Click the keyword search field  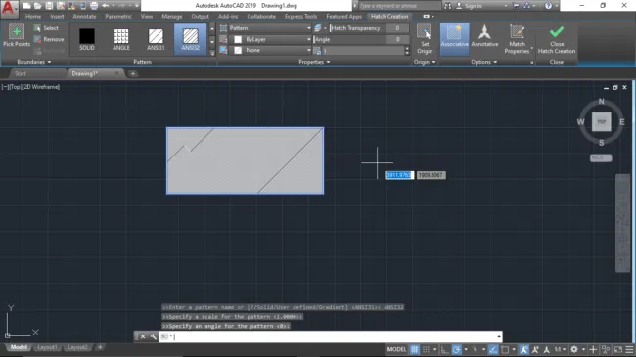pos(399,6)
